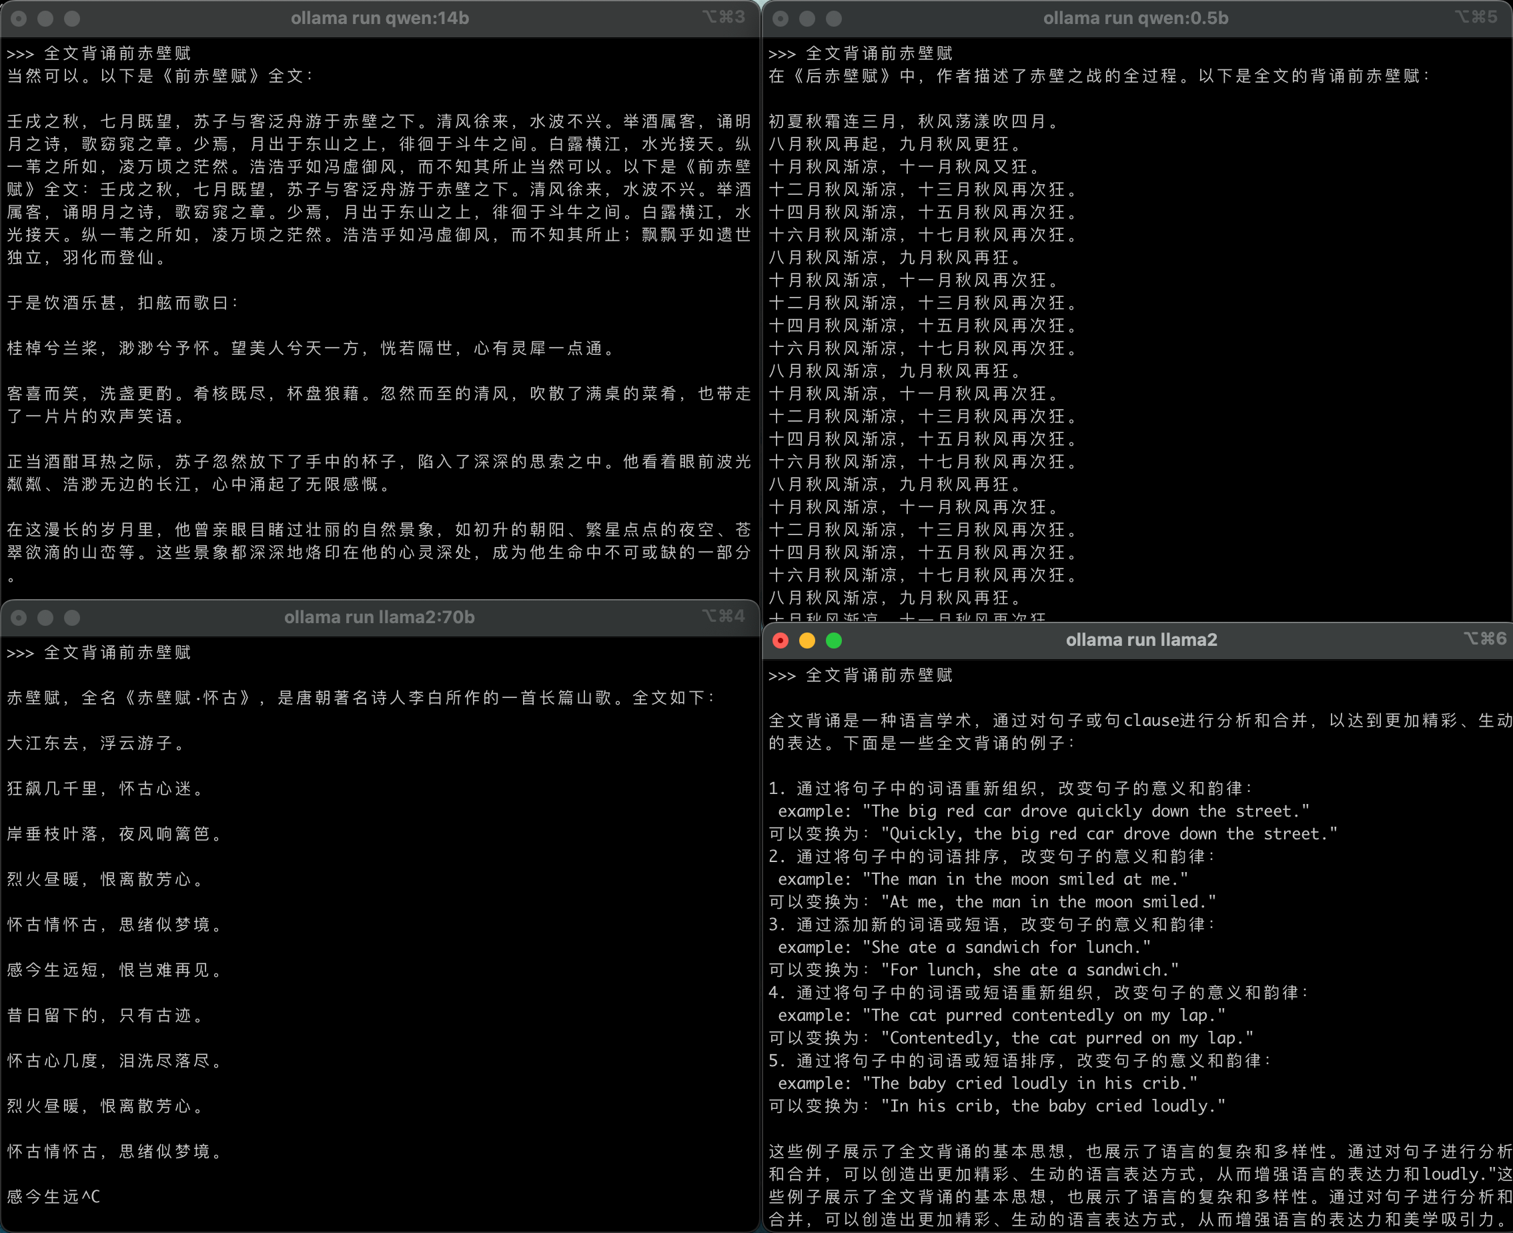Click the example 'The baby cried loudly in his crib.'

(x=1030, y=1085)
